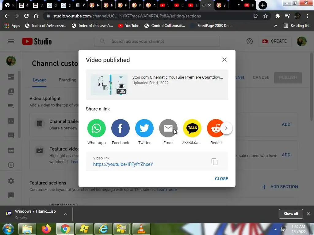Open the published video thumbnail
Viewport: 314px width, 235px height.
109,85
